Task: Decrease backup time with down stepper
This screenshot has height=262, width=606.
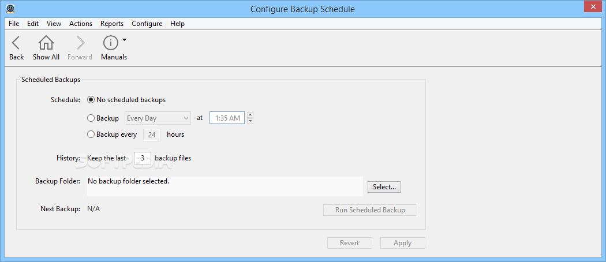Action: pyautogui.click(x=250, y=121)
